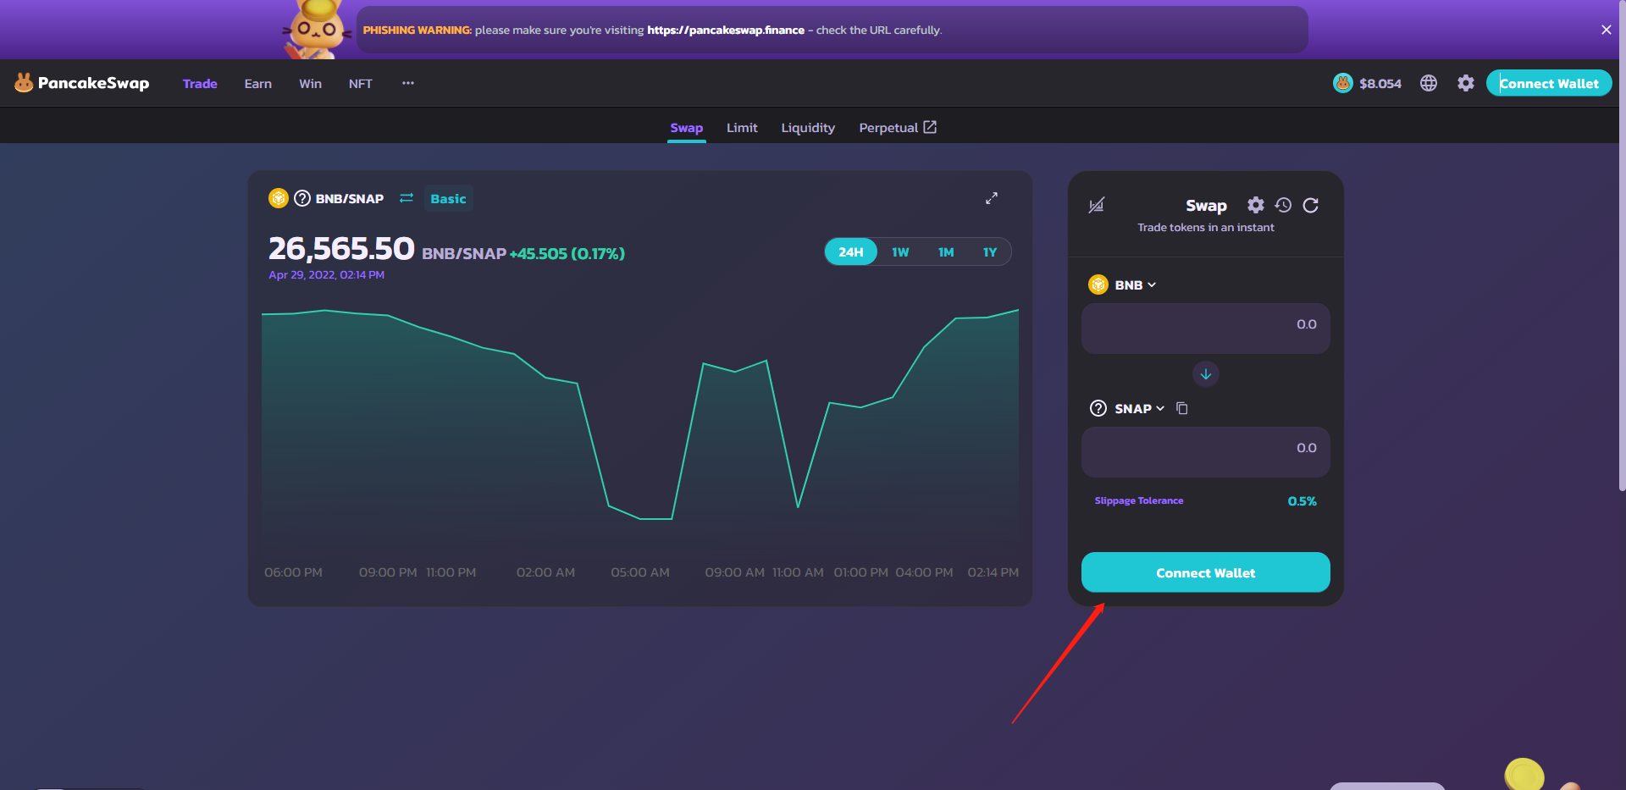Image resolution: width=1626 pixels, height=790 pixels.
Task: Dismiss the phishing warning banner
Action: click(1606, 30)
